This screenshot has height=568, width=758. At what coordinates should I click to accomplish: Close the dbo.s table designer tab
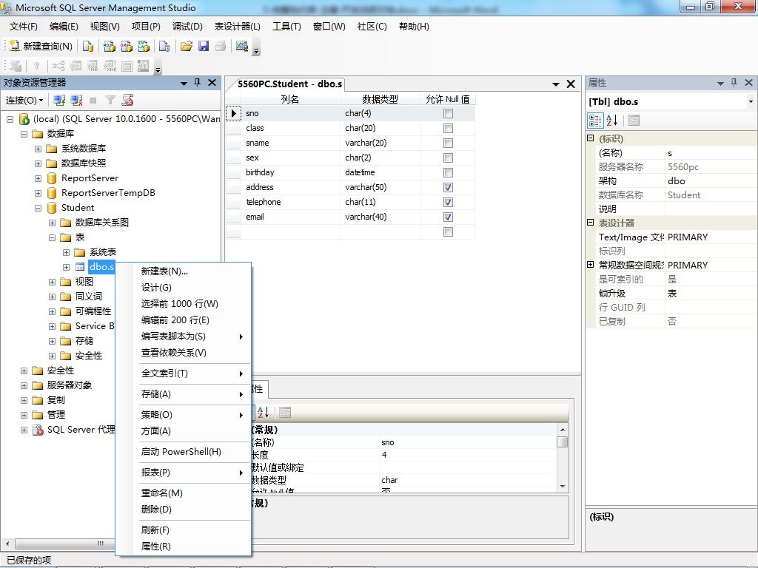click(x=571, y=84)
